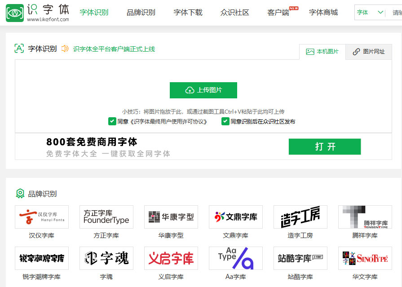Go to 品牌识别 in the navigation
402x287 pixels.
pos(141,12)
